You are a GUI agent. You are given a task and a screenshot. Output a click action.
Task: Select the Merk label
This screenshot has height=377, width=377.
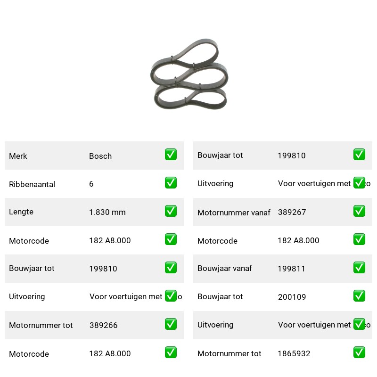click(18, 156)
